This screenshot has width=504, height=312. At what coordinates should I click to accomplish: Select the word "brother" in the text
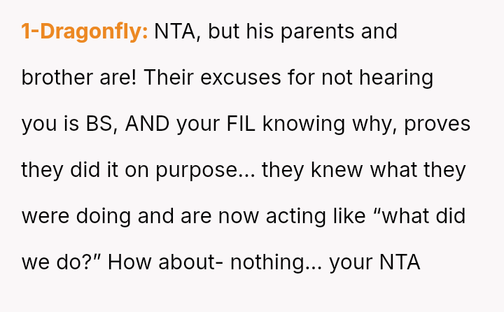57,78
